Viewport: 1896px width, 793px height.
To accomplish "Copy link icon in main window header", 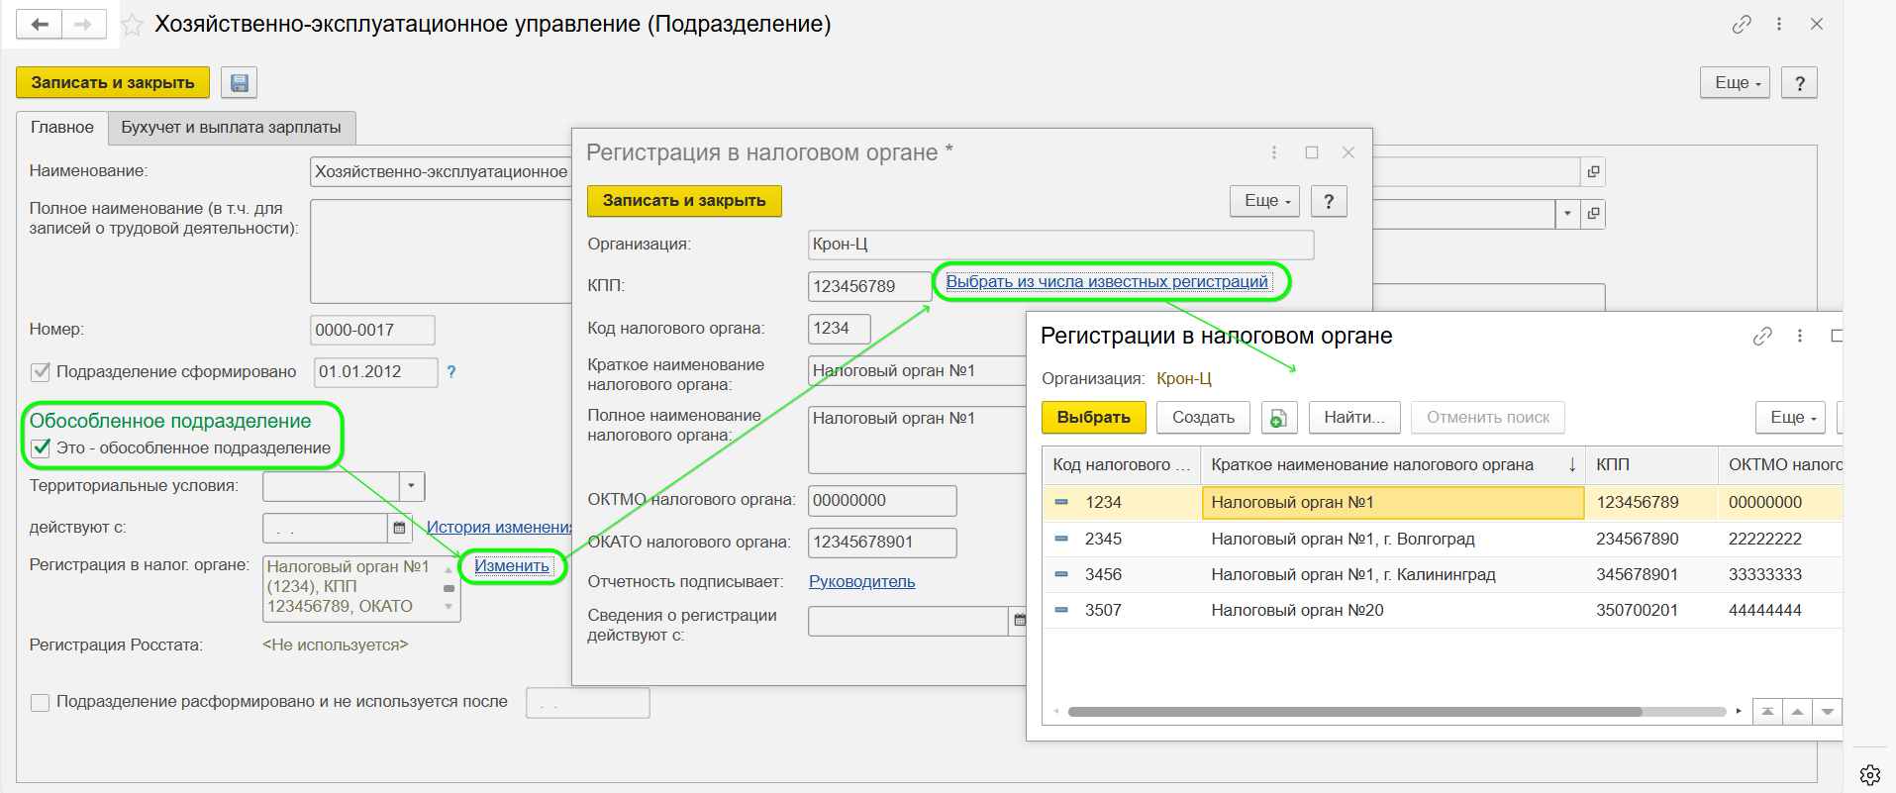I will pyautogui.click(x=1742, y=25).
